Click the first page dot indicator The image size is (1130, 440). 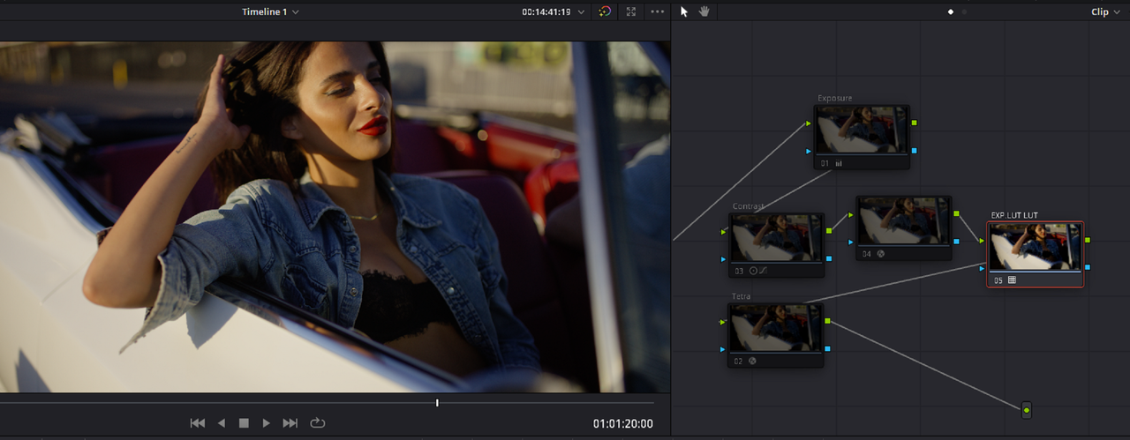[951, 12]
